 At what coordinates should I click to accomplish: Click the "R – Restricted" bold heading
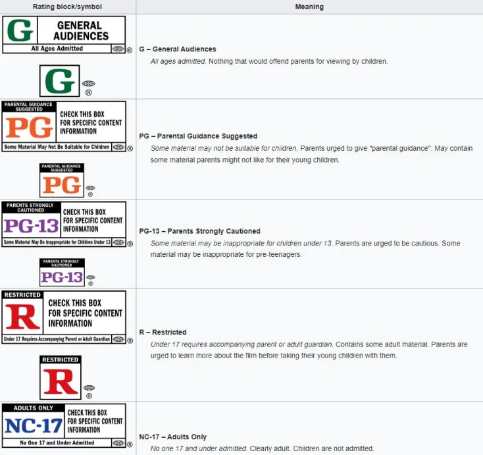[x=163, y=333]
